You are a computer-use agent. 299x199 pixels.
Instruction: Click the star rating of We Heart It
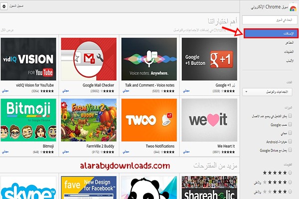pyautogui.click(x=228, y=152)
